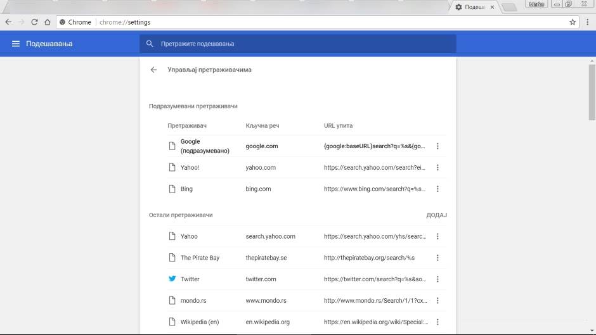Focus the Претражите подешавања search field
The width and height of the screenshot is (596, 335).
(x=298, y=44)
